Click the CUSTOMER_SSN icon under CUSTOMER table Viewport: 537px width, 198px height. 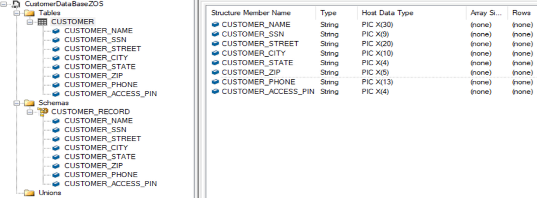pyautogui.click(x=56, y=40)
